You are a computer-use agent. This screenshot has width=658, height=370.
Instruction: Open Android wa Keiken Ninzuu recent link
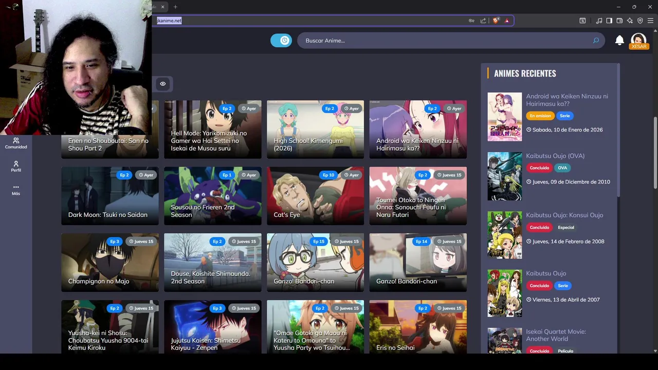[x=566, y=100]
